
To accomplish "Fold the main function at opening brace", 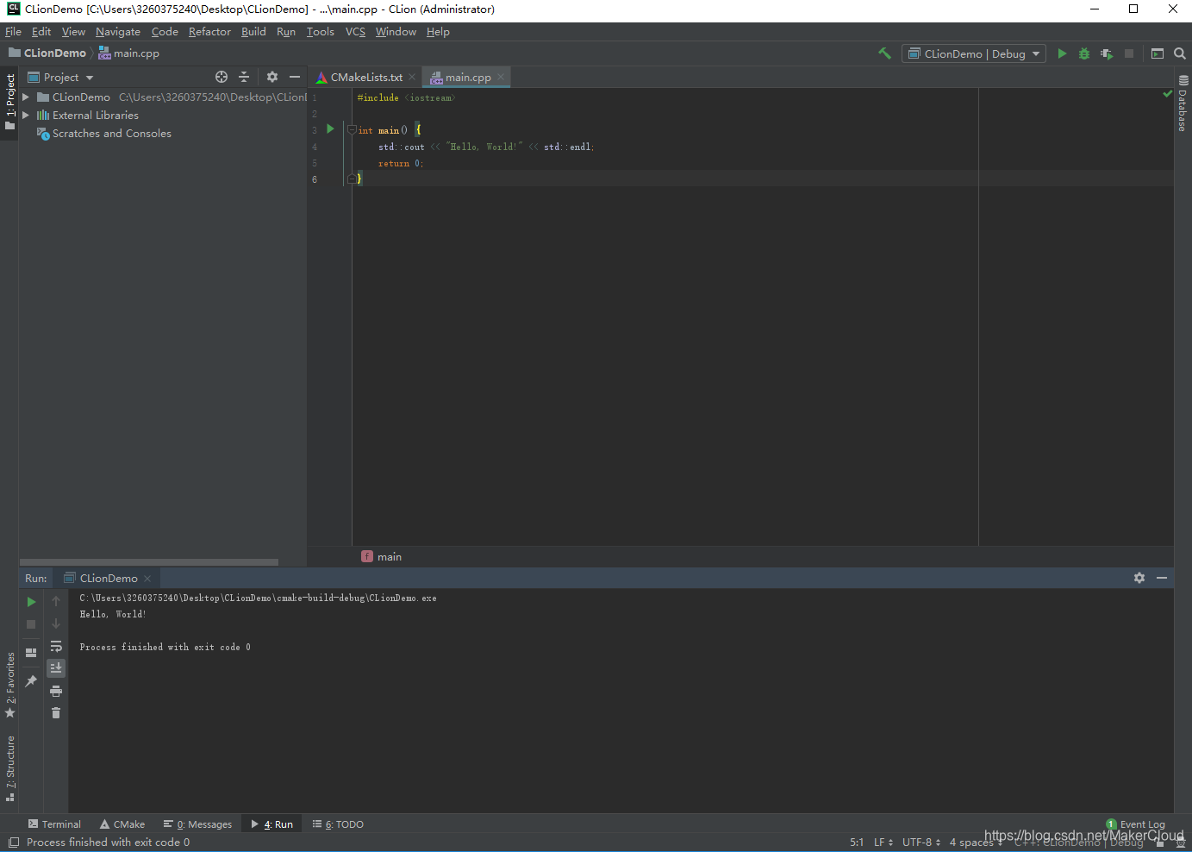I will click(352, 130).
